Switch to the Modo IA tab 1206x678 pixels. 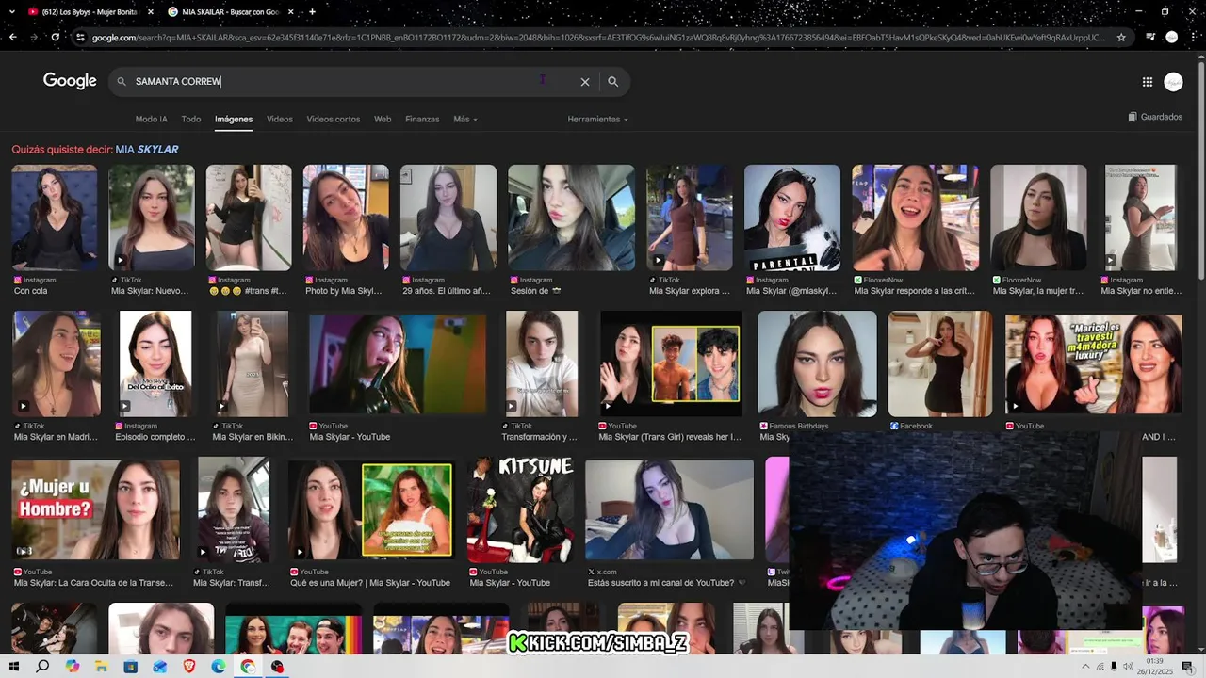coord(151,120)
